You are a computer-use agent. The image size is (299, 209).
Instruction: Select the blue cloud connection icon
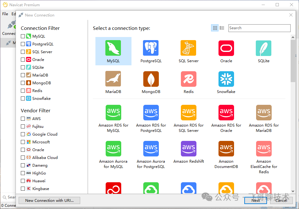189,188
